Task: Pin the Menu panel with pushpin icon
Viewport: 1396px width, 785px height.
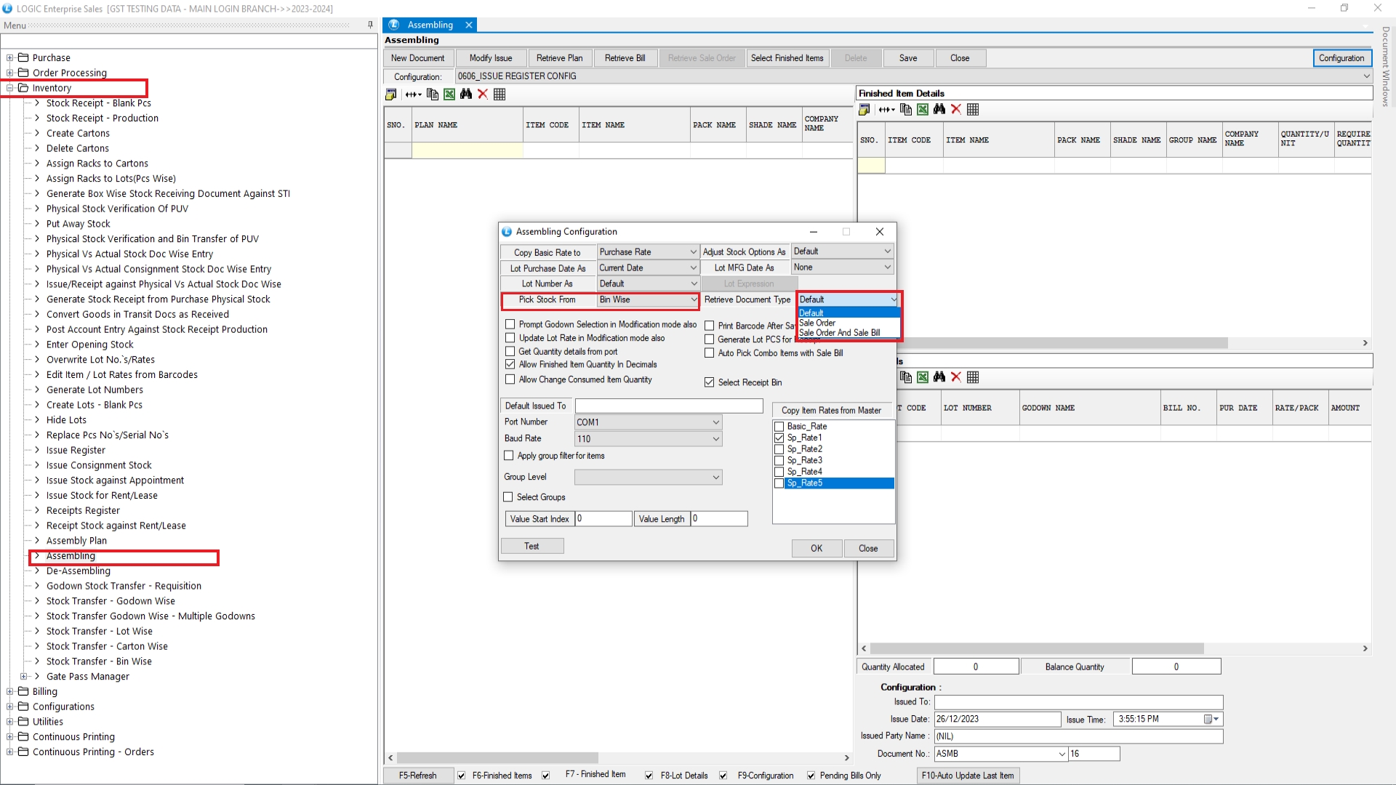Action: click(x=370, y=25)
